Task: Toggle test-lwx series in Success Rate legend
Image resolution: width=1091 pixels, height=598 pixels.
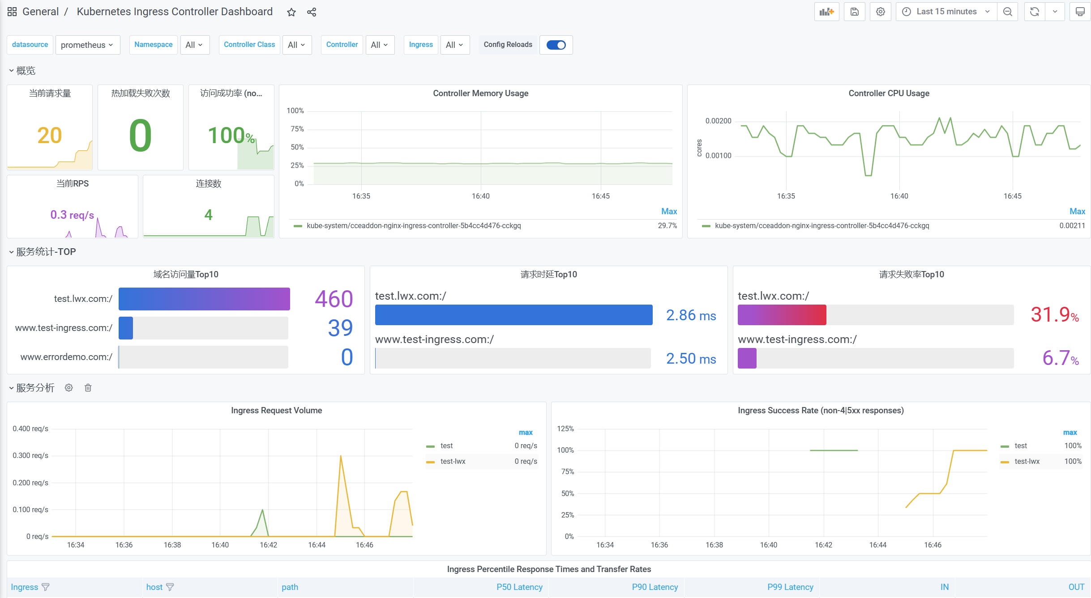Action: (x=1027, y=461)
